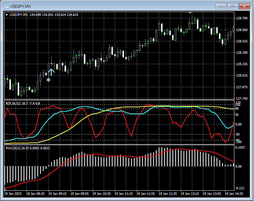The width and height of the screenshot is (254, 201).
Task: Click the USDJPY,M5 title bar text
Action: pos(20,6)
